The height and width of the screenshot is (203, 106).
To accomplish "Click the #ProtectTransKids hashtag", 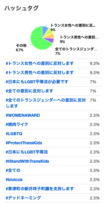I will click(x=24, y=143).
